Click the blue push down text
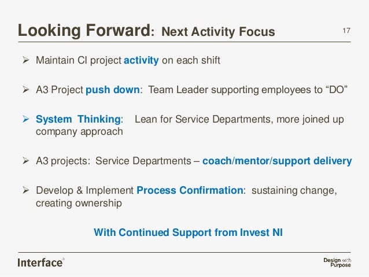 pos(113,90)
